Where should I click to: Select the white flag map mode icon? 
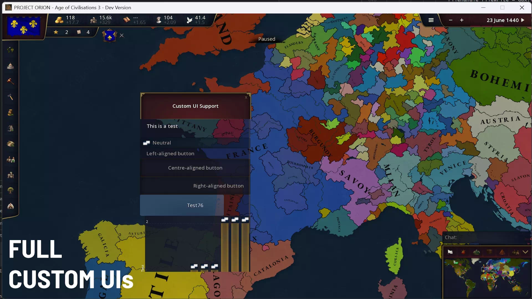click(x=450, y=252)
